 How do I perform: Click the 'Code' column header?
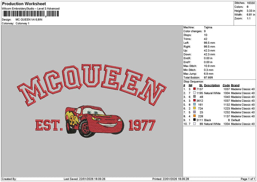click(226, 85)
